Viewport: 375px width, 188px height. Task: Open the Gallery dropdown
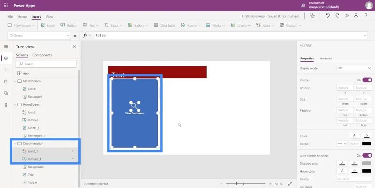[x=138, y=25]
